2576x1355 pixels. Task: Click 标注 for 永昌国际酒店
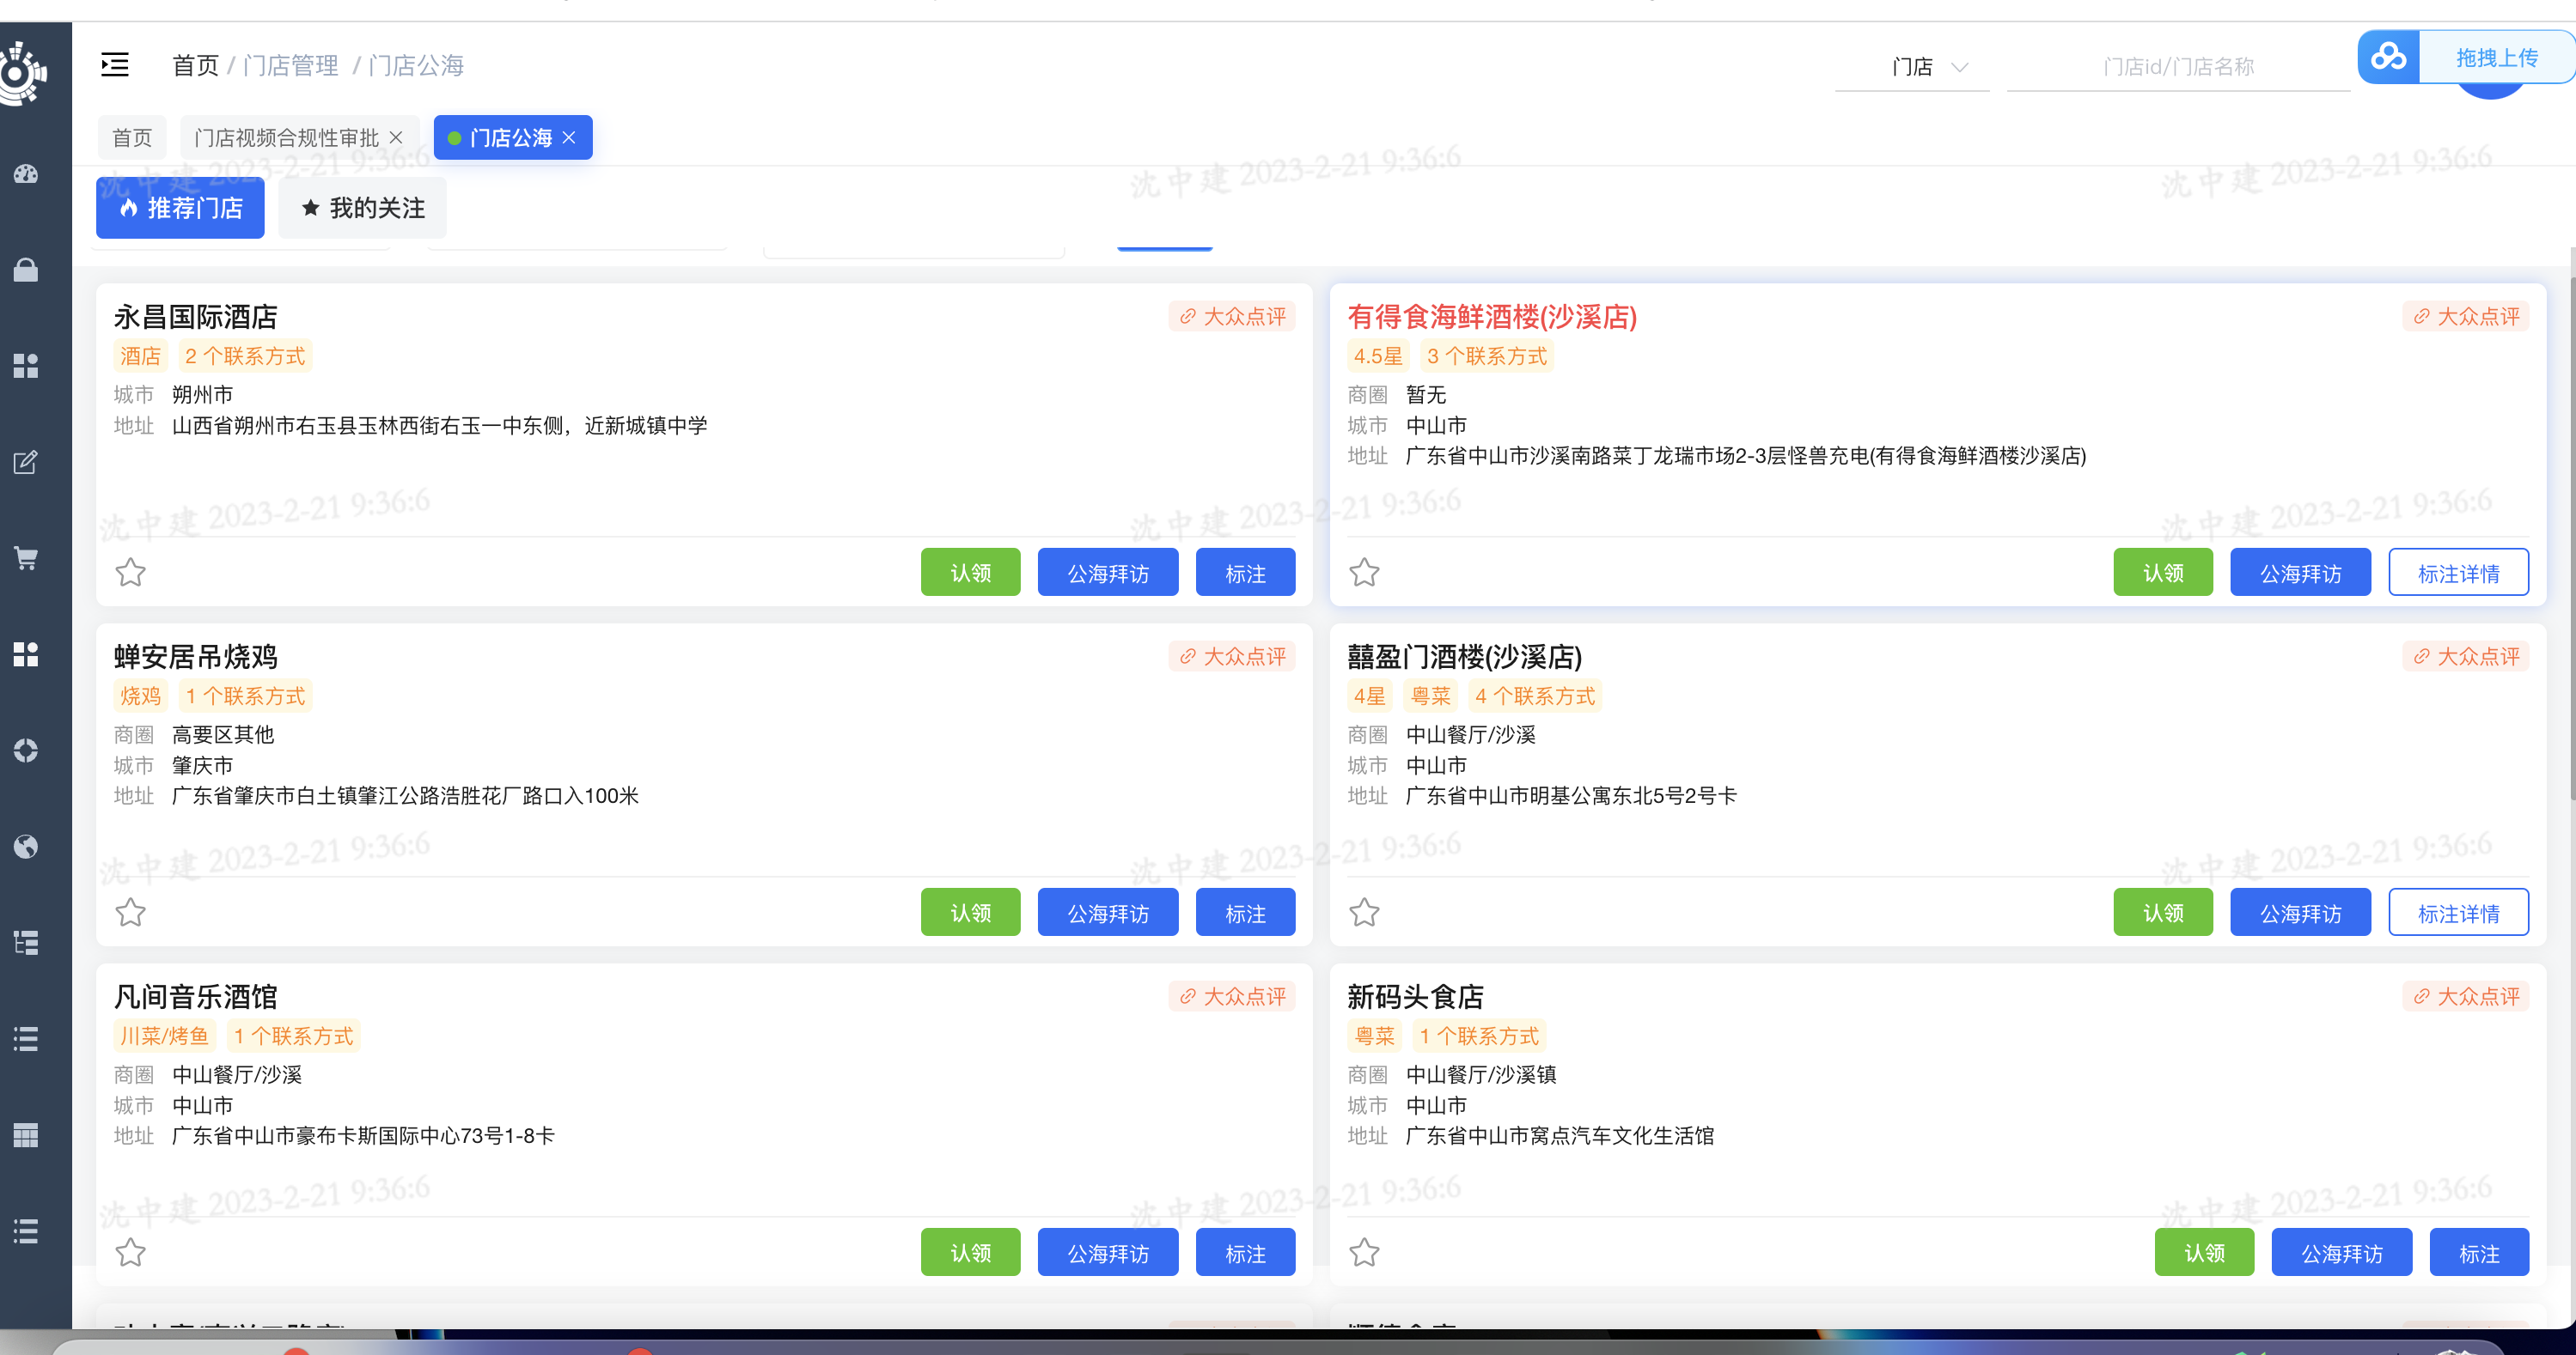click(x=1245, y=573)
